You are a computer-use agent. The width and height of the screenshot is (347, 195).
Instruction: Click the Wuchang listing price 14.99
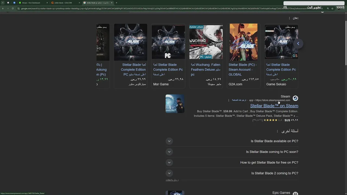point(213,79)
